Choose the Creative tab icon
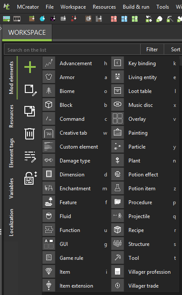 pyautogui.click(x=49, y=133)
